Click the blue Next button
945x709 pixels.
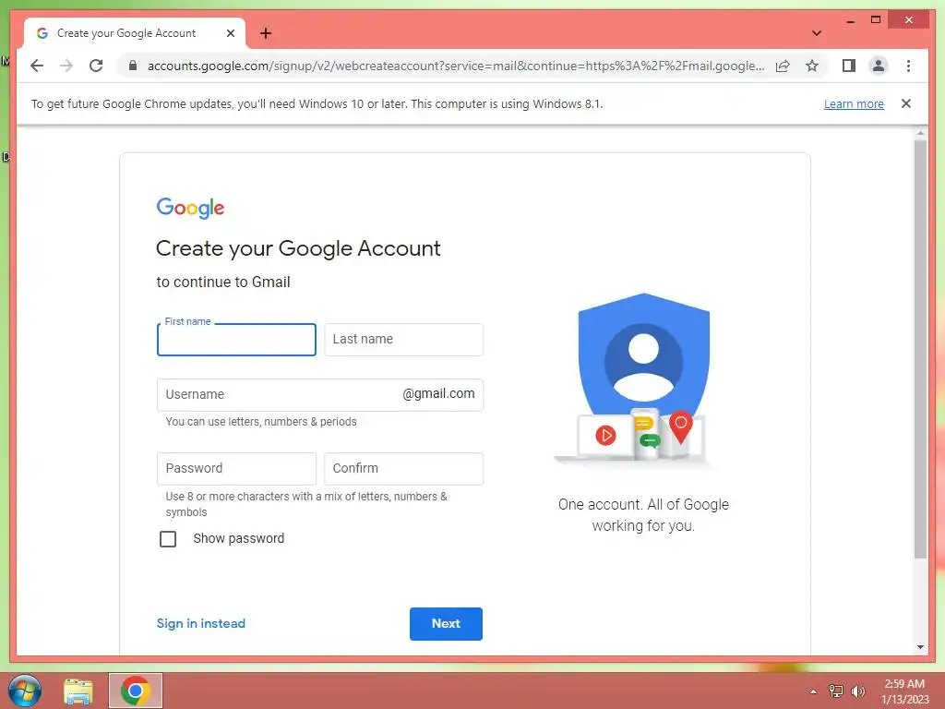click(x=446, y=623)
